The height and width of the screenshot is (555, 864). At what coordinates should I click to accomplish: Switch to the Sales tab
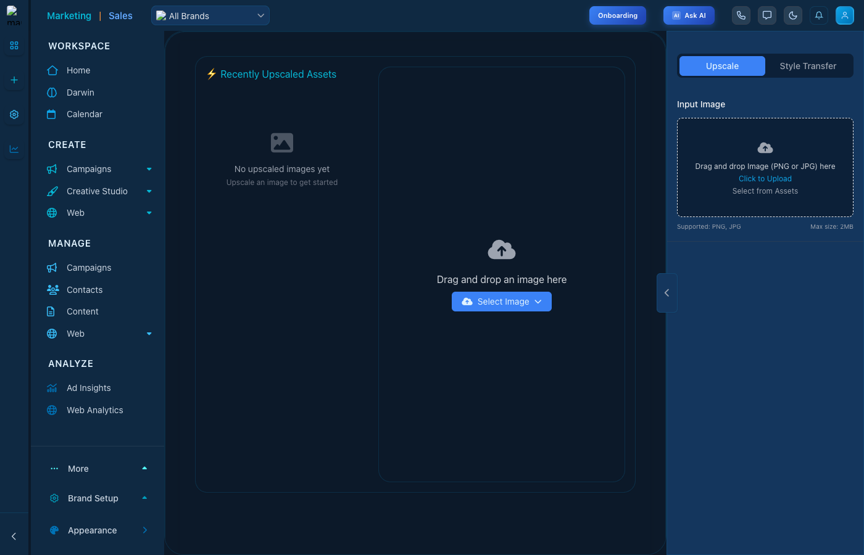(x=120, y=16)
